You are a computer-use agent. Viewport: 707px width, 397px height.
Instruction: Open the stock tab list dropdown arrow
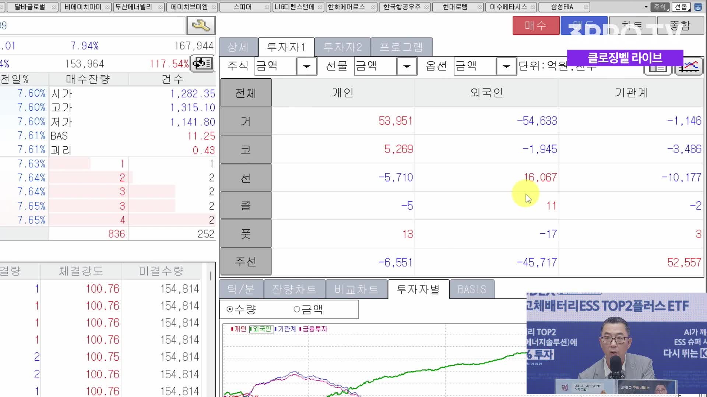coord(646,7)
